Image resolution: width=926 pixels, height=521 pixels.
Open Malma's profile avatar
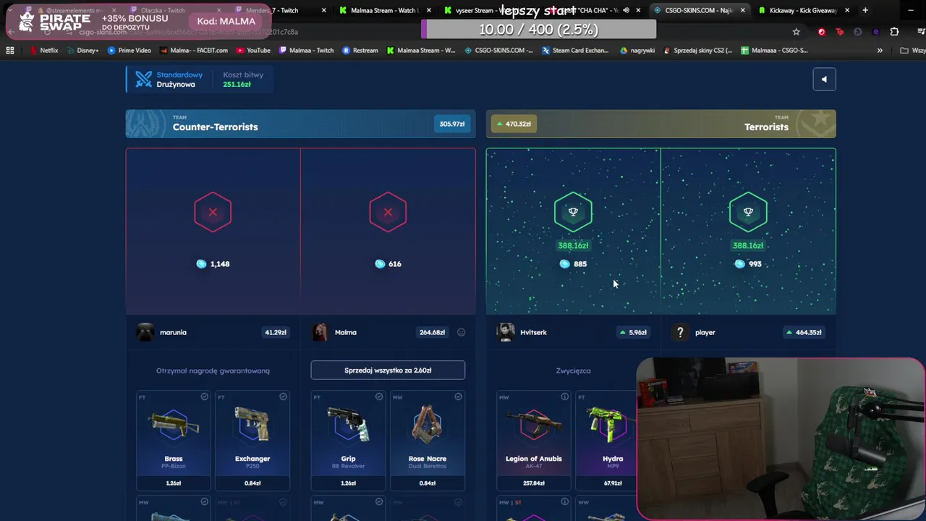coord(320,332)
